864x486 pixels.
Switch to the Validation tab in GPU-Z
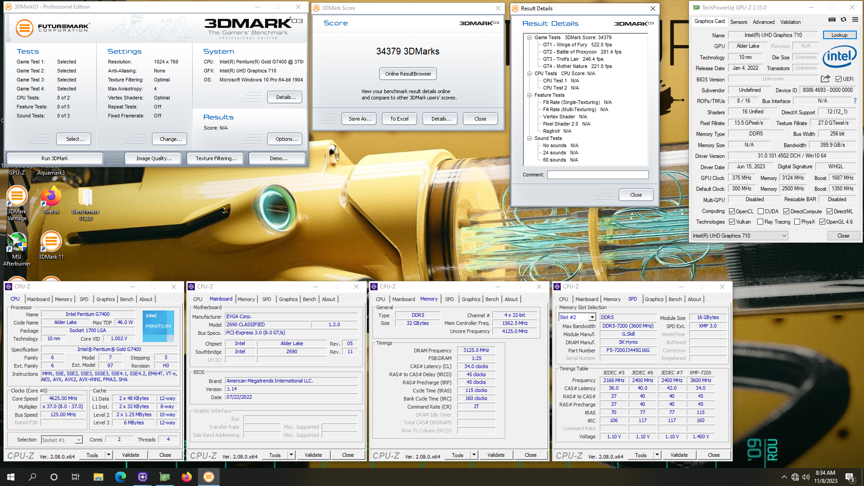tap(790, 22)
